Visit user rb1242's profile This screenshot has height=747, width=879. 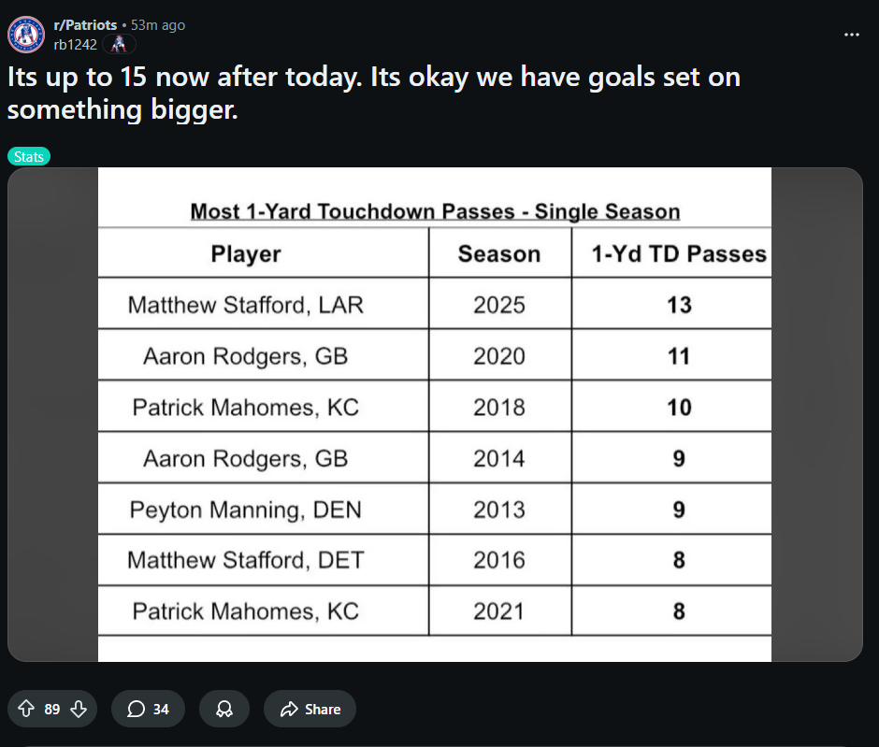pos(75,44)
